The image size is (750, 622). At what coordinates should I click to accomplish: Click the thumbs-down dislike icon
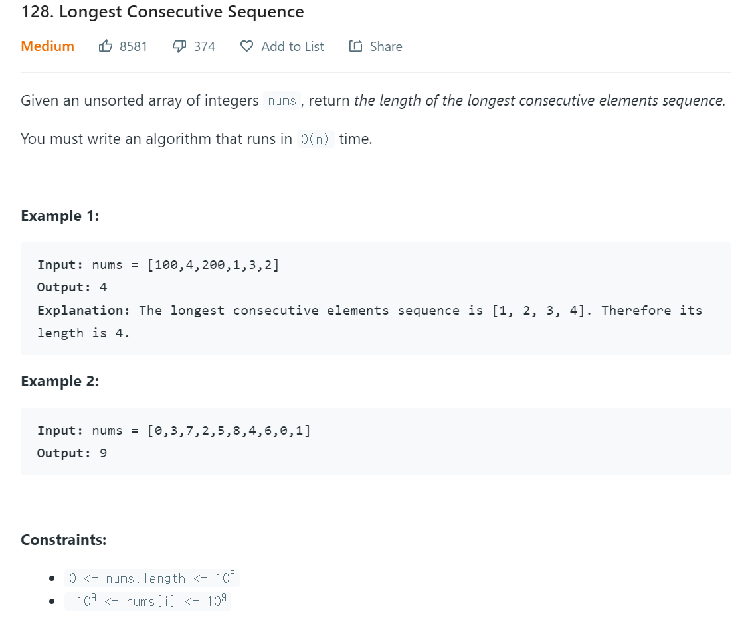click(179, 46)
